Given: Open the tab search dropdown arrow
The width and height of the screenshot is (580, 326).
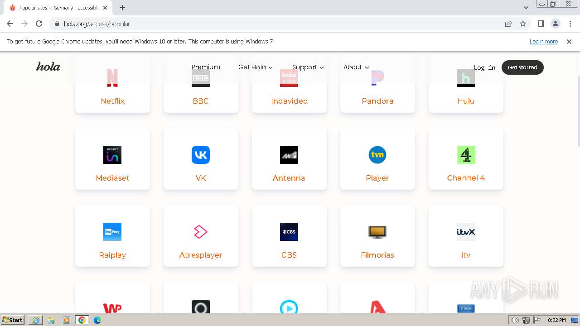Looking at the screenshot, I should pos(526,8).
